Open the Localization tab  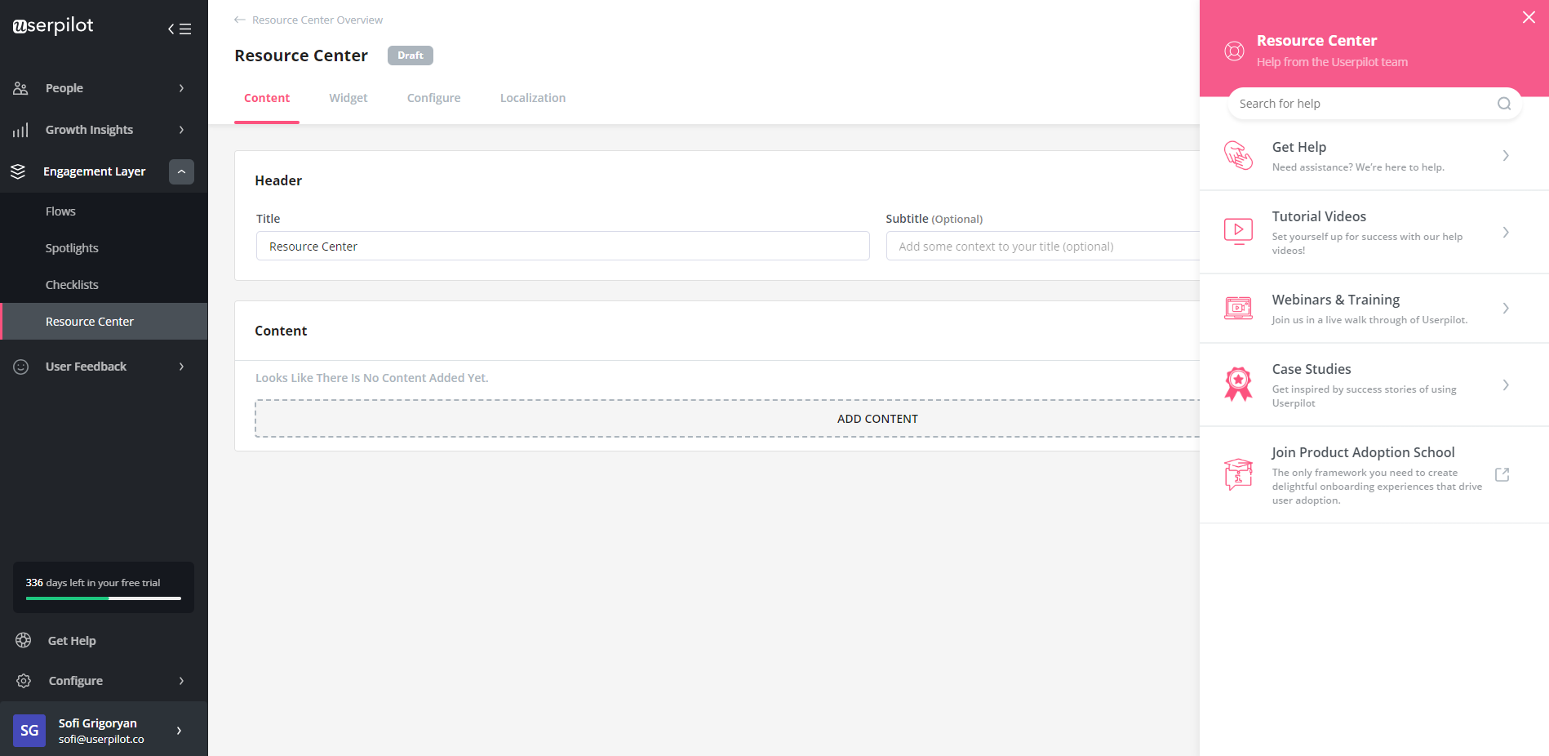point(532,97)
